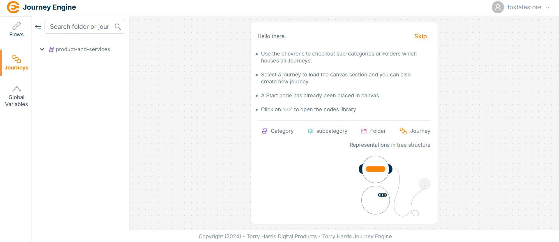
Task: Click the foxtalestore username
Action: click(524, 7)
